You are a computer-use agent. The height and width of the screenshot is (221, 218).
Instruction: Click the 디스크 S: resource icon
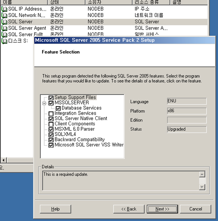4,41
